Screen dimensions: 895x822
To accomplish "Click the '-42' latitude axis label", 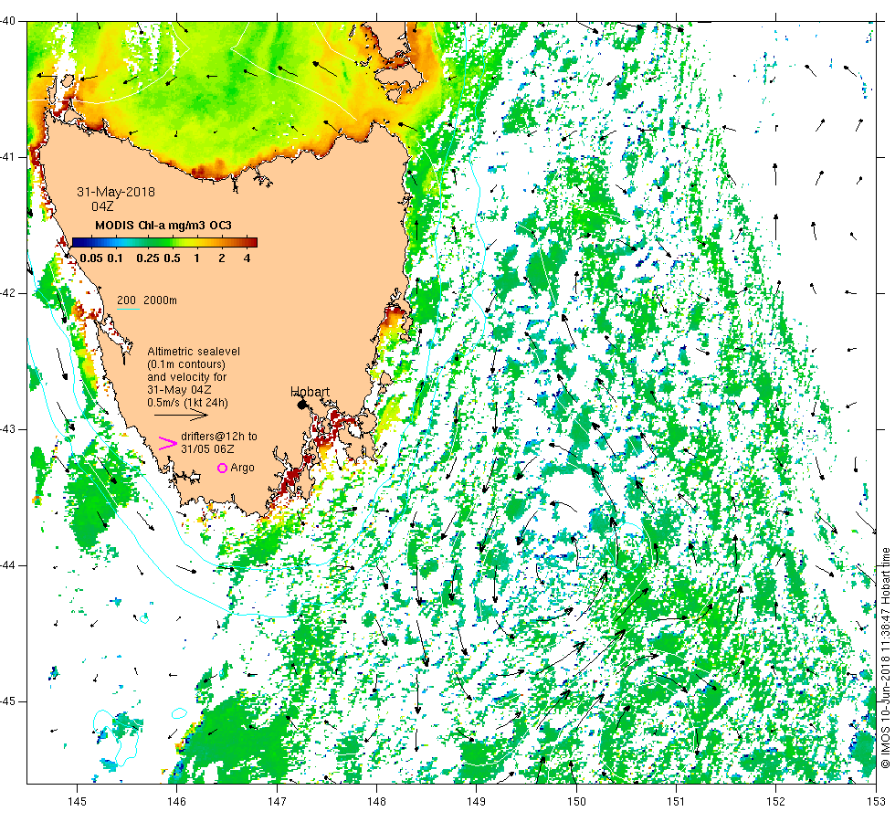I will (7, 293).
